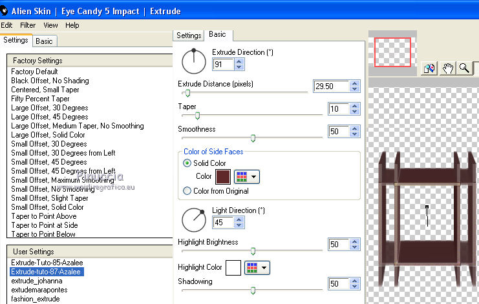Click the Light Direction angle dial
The height and width of the screenshot is (304, 479).
pyautogui.click(x=194, y=219)
